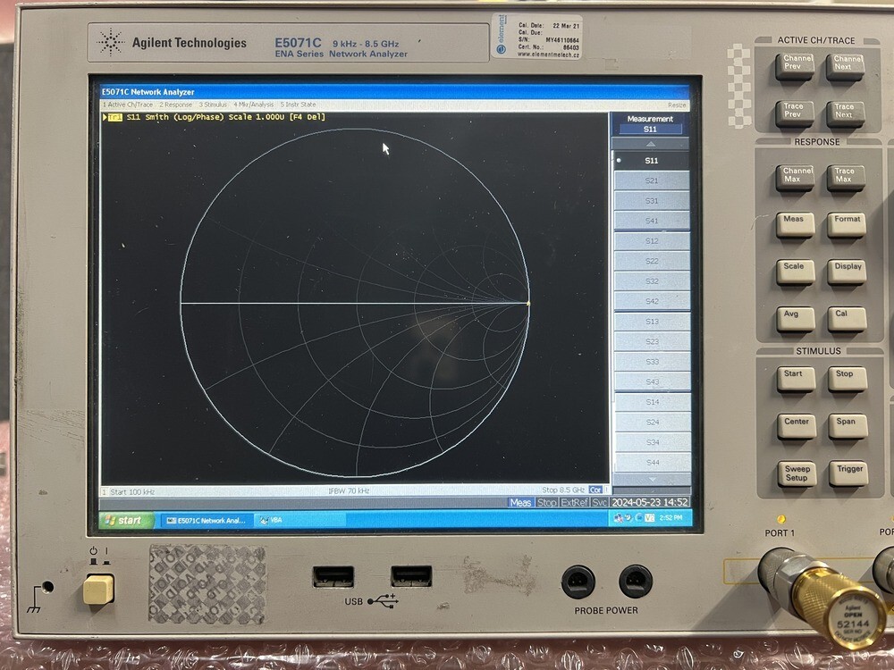Push the Avg hardware key
Viewport: 894px width, 670px height.
796,320
